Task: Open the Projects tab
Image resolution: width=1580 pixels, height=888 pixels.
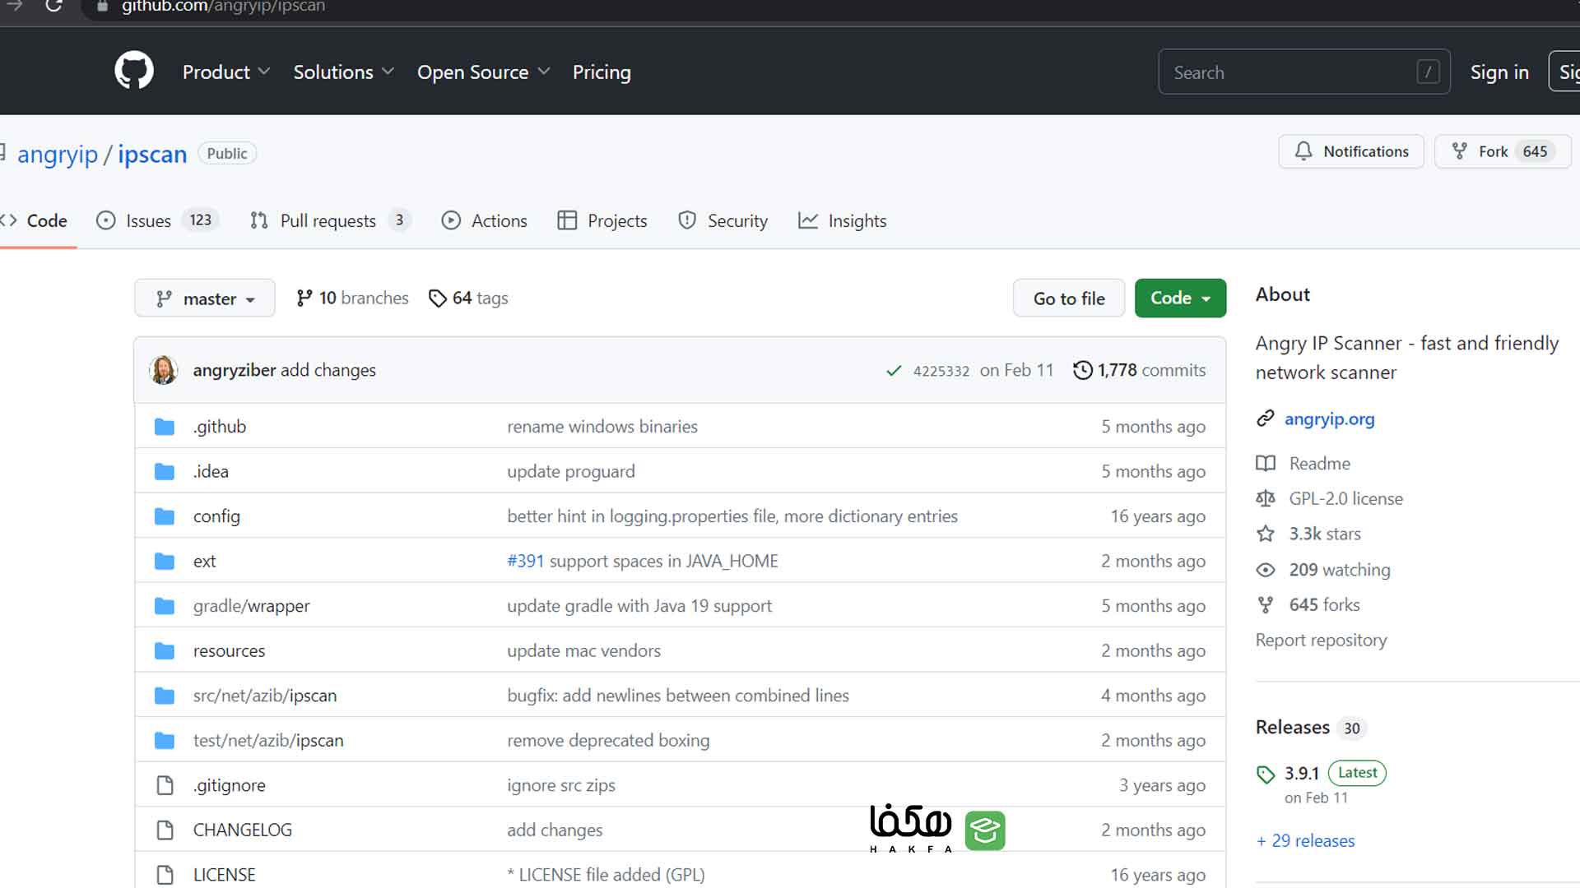Action: pyautogui.click(x=602, y=220)
